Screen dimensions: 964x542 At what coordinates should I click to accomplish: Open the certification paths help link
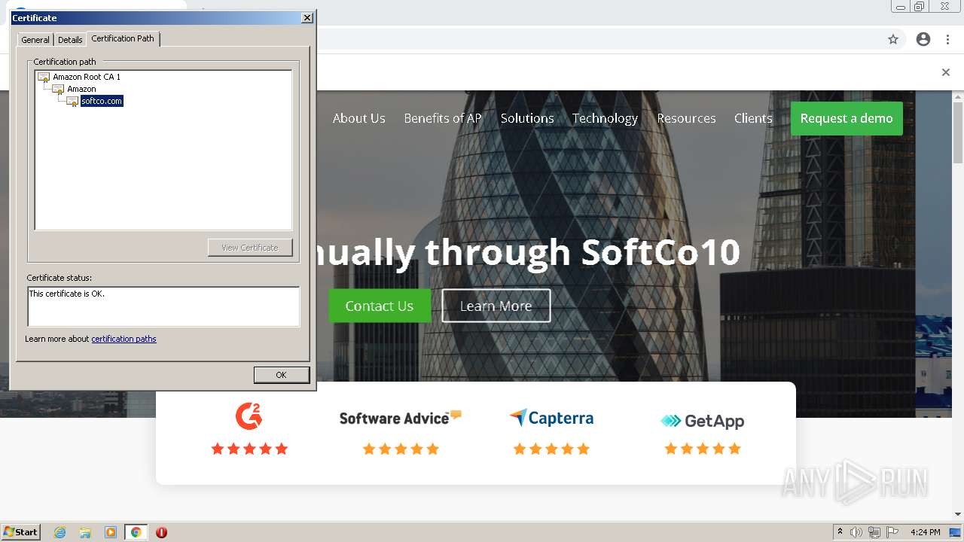tap(124, 339)
